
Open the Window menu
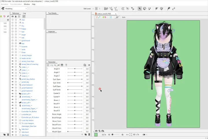tap(27, 4)
